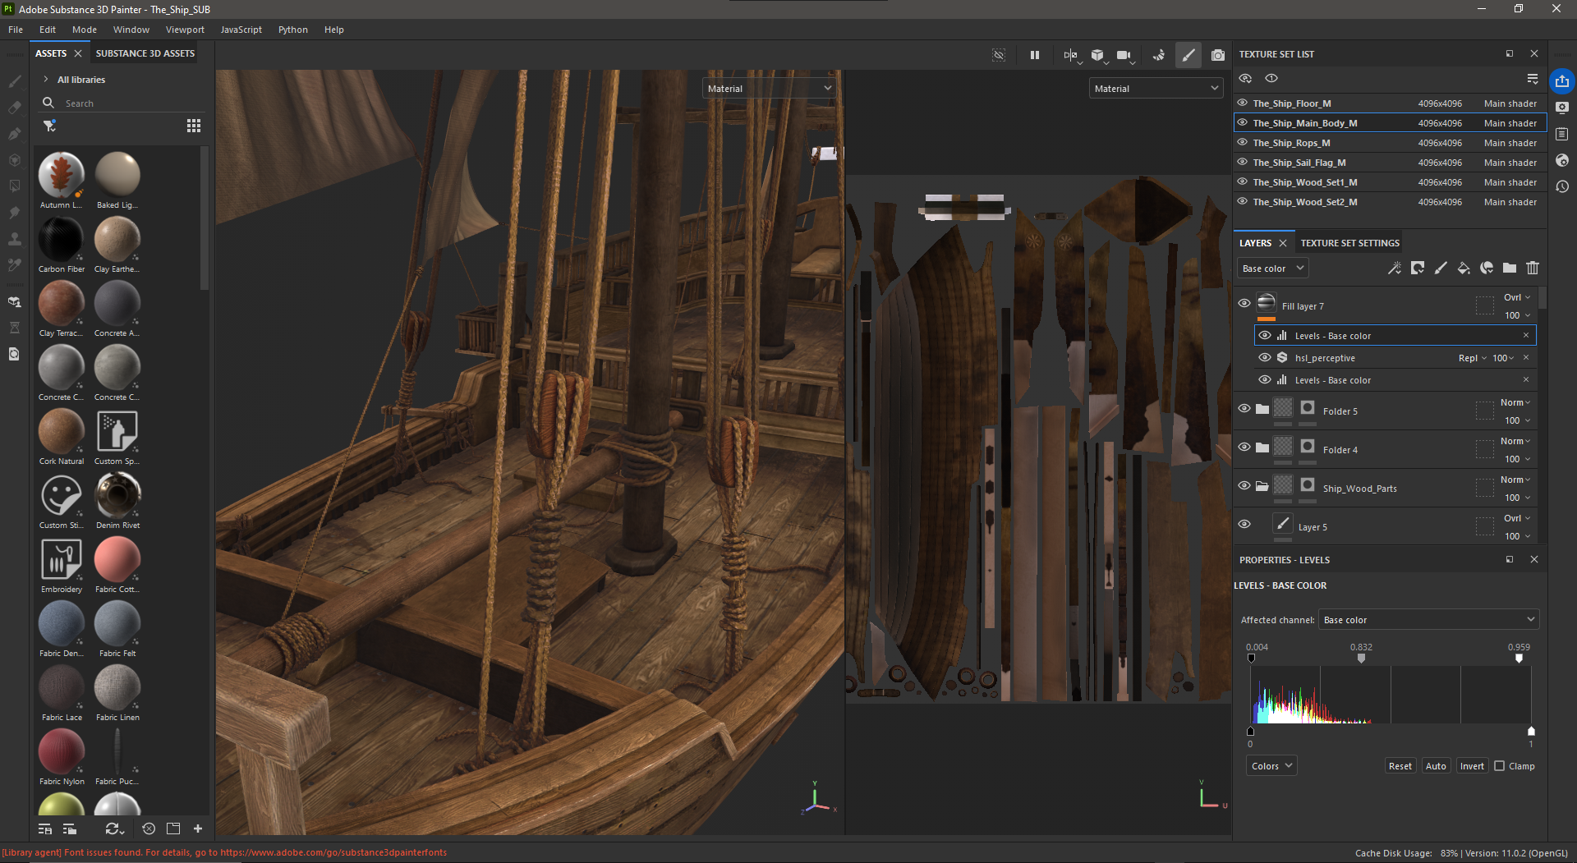Add a fill layer with bucket icon
The width and height of the screenshot is (1577, 863).
pos(1464,269)
